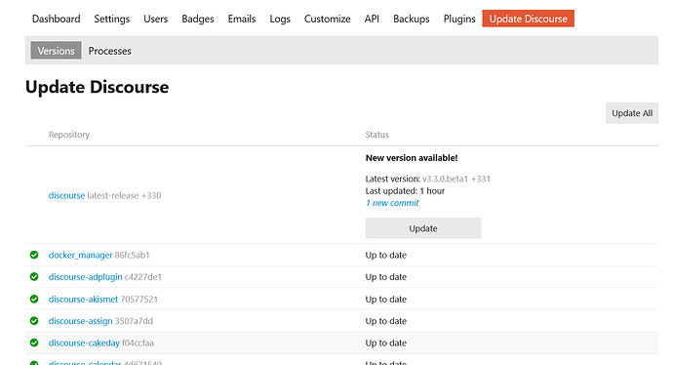Click green check icon beside discourse-assign
The height and width of the screenshot is (365, 673).
34,321
